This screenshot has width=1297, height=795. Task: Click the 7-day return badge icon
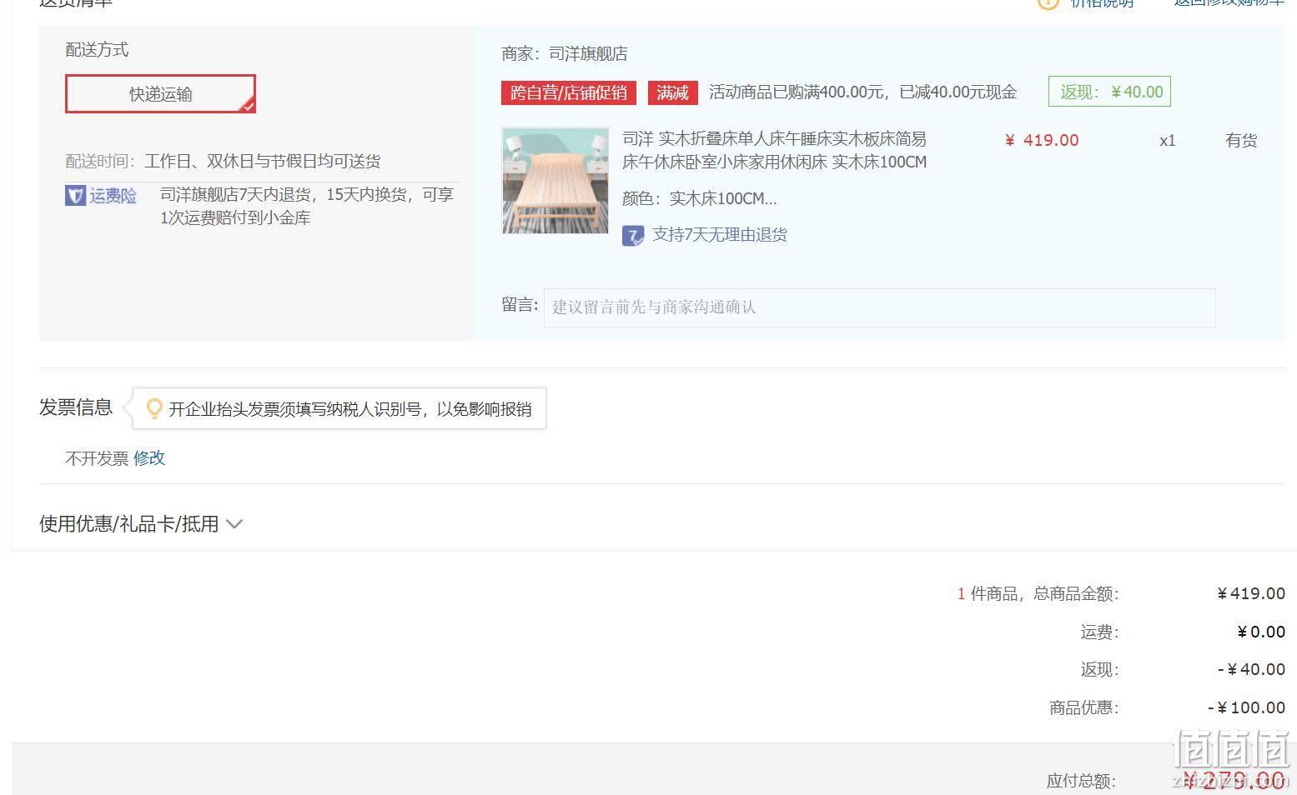pos(633,236)
